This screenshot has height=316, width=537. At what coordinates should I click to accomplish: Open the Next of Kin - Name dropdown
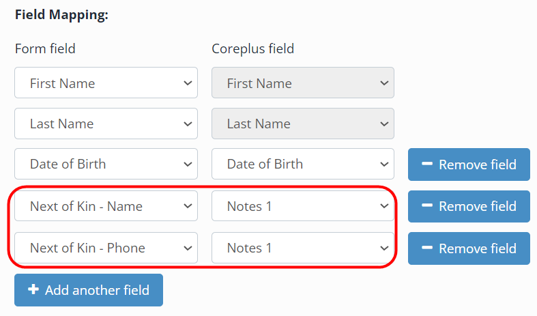click(x=106, y=206)
